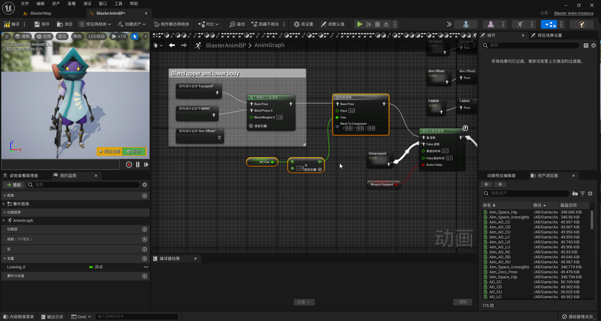Click the eject toolbar icon

coord(386,24)
